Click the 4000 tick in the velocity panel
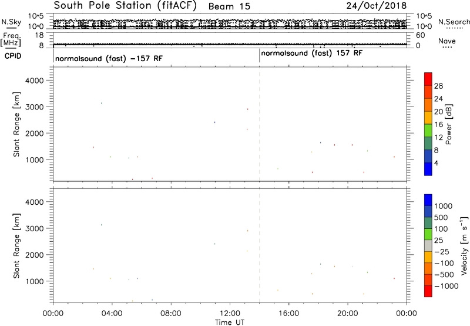Screen dimensions: 470x326 (x=34, y=202)
